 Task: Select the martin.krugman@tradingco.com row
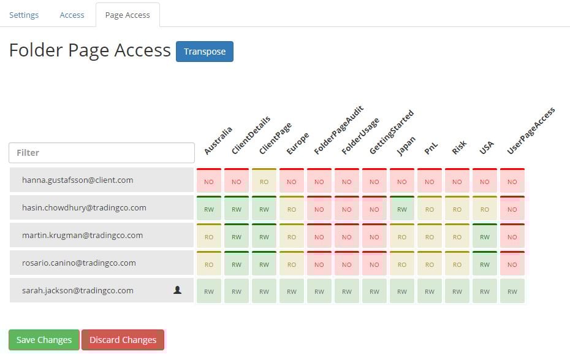click(102, 235)
